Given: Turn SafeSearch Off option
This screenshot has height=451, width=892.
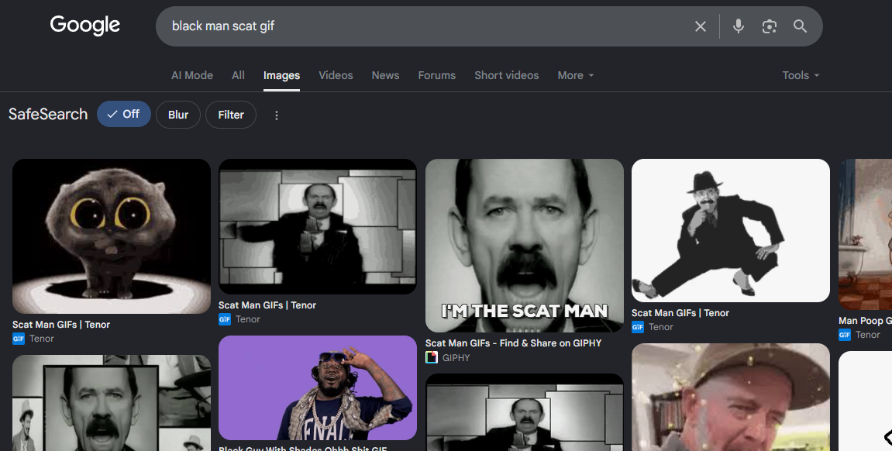Looking at the screenshot, I should click(x=123, y=115).
